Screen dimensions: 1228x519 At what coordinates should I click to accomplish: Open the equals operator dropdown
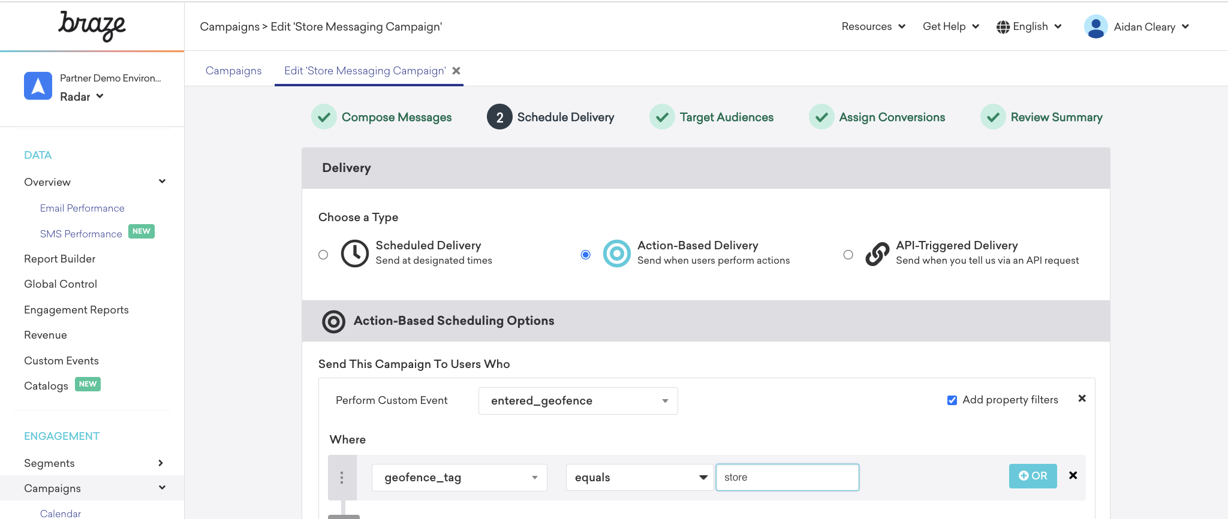[639, 478]
